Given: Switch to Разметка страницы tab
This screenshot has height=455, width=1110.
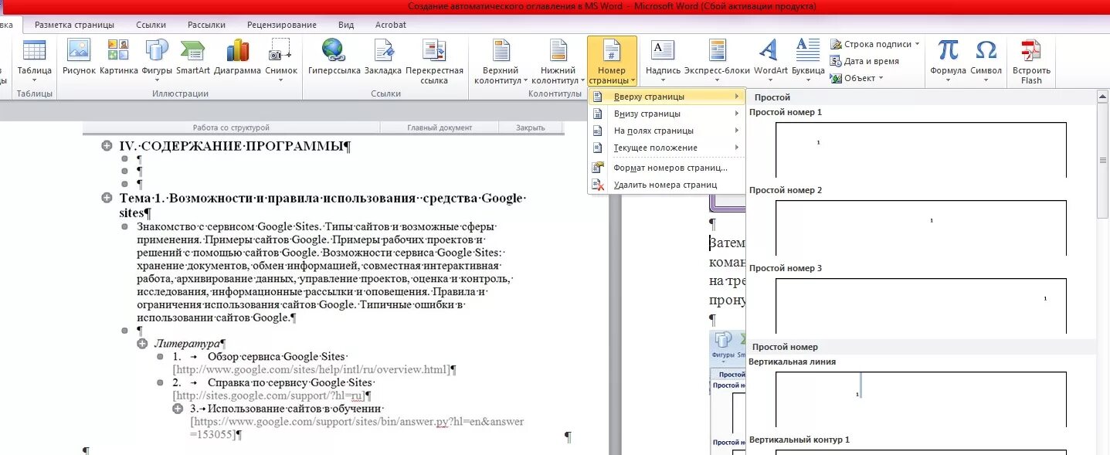Looking at the screenshot, I should (x=74, y=25).
